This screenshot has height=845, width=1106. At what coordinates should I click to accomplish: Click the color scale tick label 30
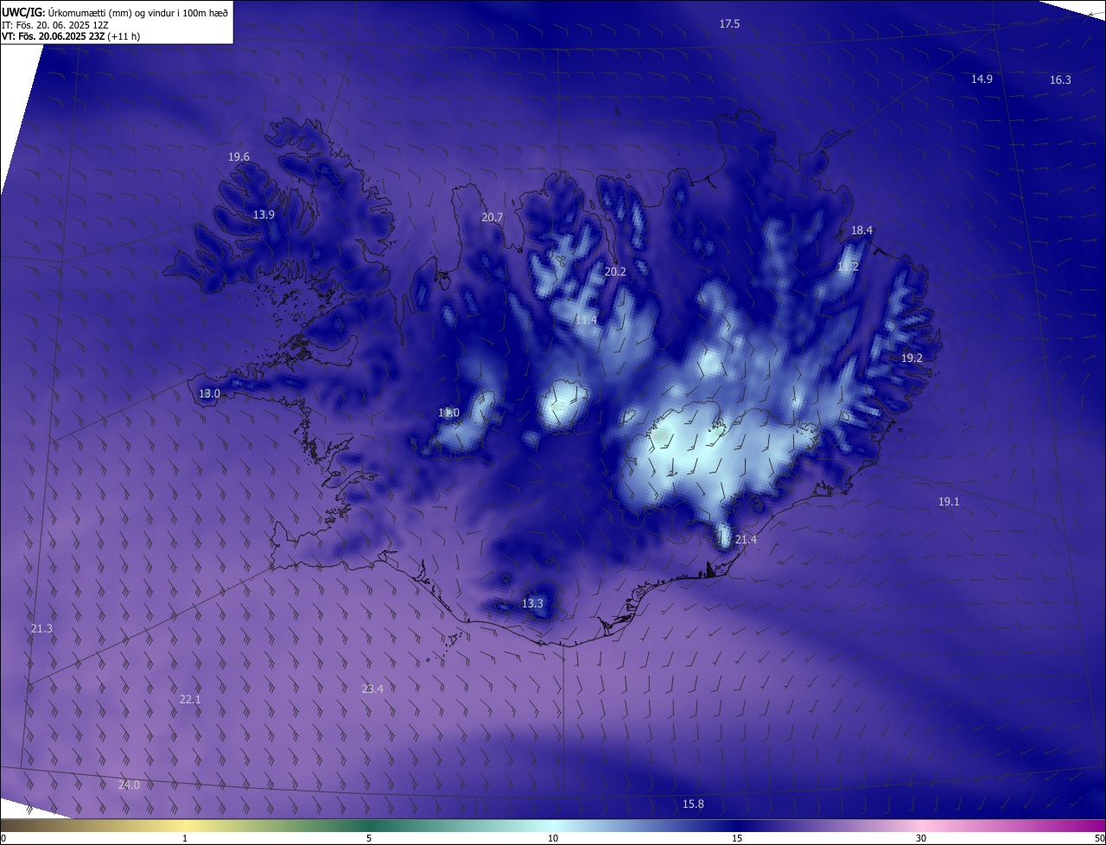pyautogui.click(x=921, y=838)
